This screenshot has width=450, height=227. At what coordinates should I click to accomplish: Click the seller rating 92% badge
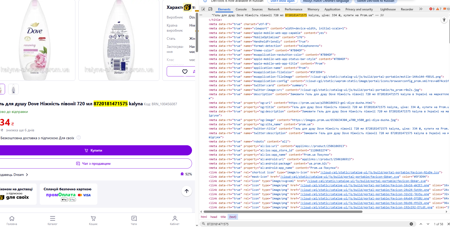pyautogui.click(x=186, y=174)
